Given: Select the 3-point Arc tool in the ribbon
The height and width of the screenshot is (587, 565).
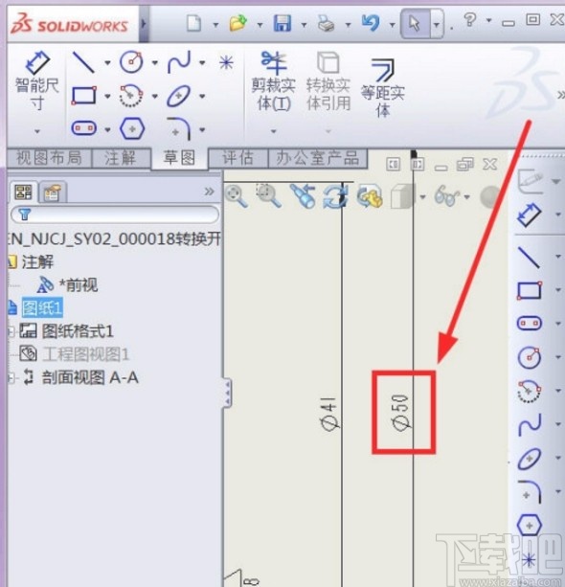Looking at the screenshot, I should (131, 96).
